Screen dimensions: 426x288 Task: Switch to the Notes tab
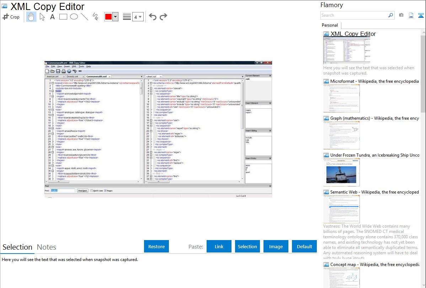[x=47, y=247]
